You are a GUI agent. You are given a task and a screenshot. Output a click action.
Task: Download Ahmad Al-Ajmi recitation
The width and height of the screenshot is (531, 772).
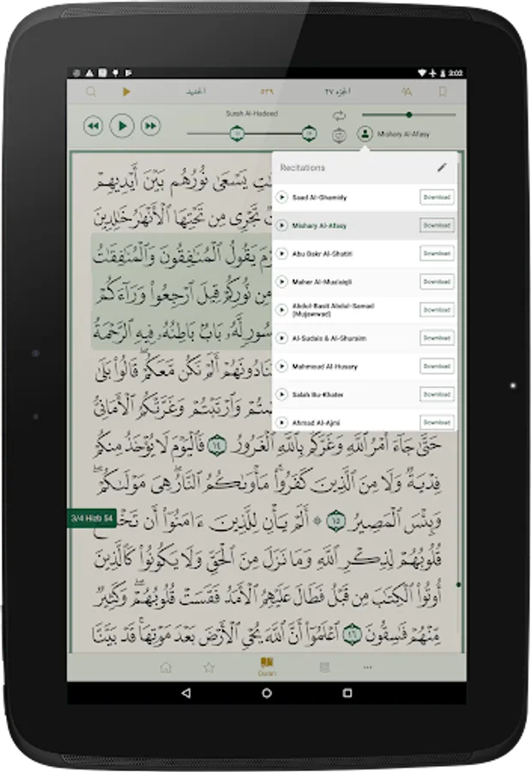click(x=437, y=422)
